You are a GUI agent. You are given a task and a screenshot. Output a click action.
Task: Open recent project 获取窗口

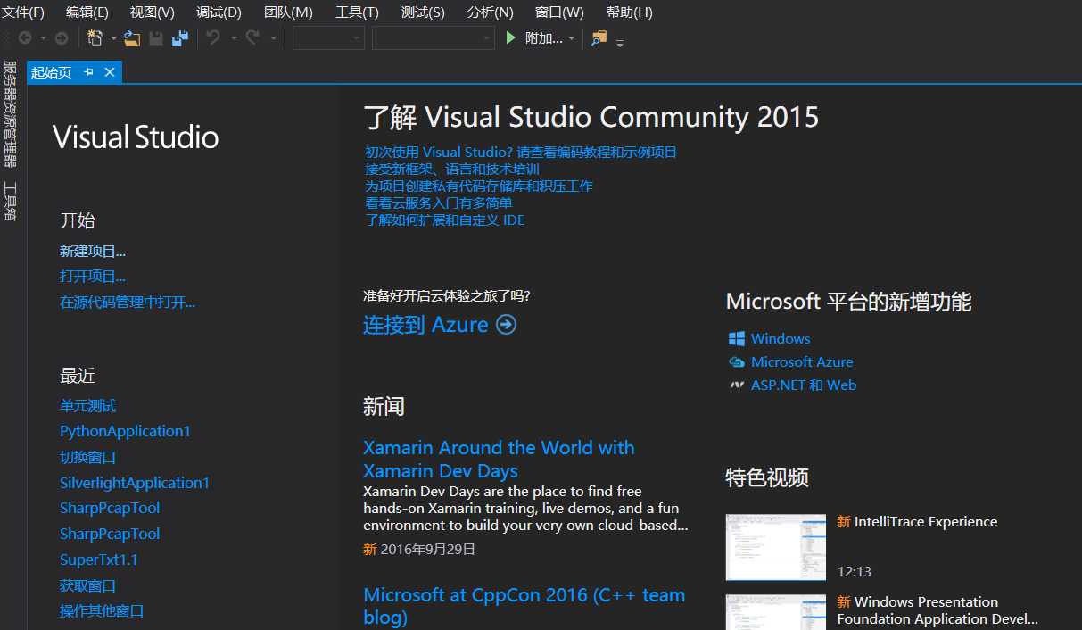pyautogui.click(x=87, y=586)
